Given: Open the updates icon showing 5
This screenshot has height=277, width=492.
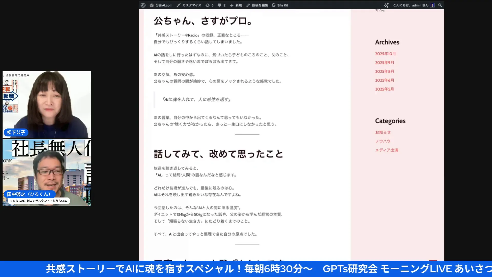Looking at the screenshot, I should pos(208,5).
